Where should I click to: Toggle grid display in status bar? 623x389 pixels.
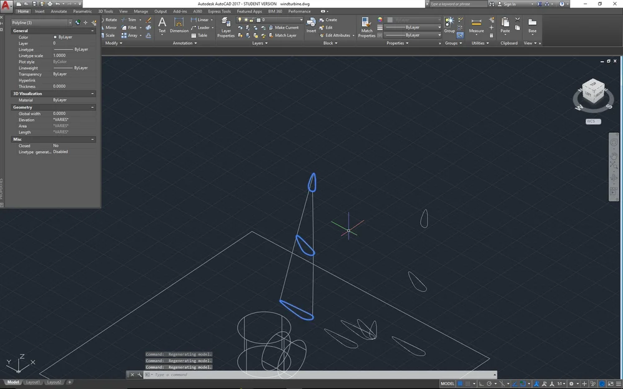(460, 384)
